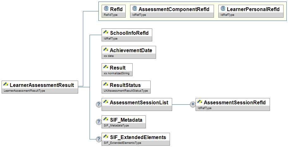Image resolution: width=288 pixels, height=147 pixels.
Task: Click the question mark beside AssessmentSessionList
Action: point(98,104)
